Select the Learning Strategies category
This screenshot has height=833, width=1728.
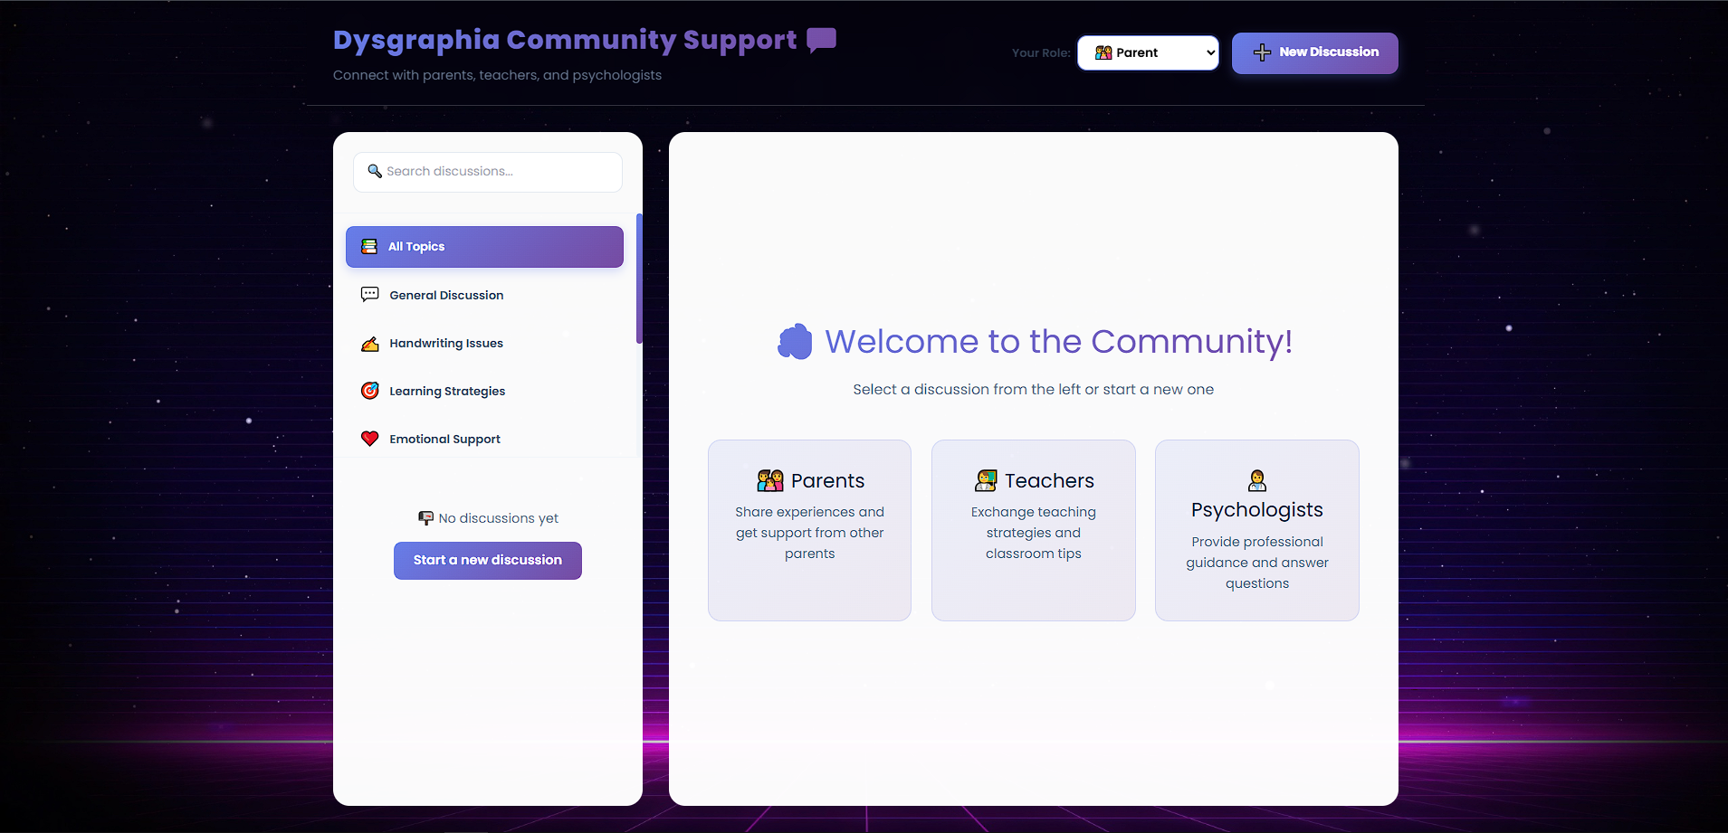(x=446, y=390)
